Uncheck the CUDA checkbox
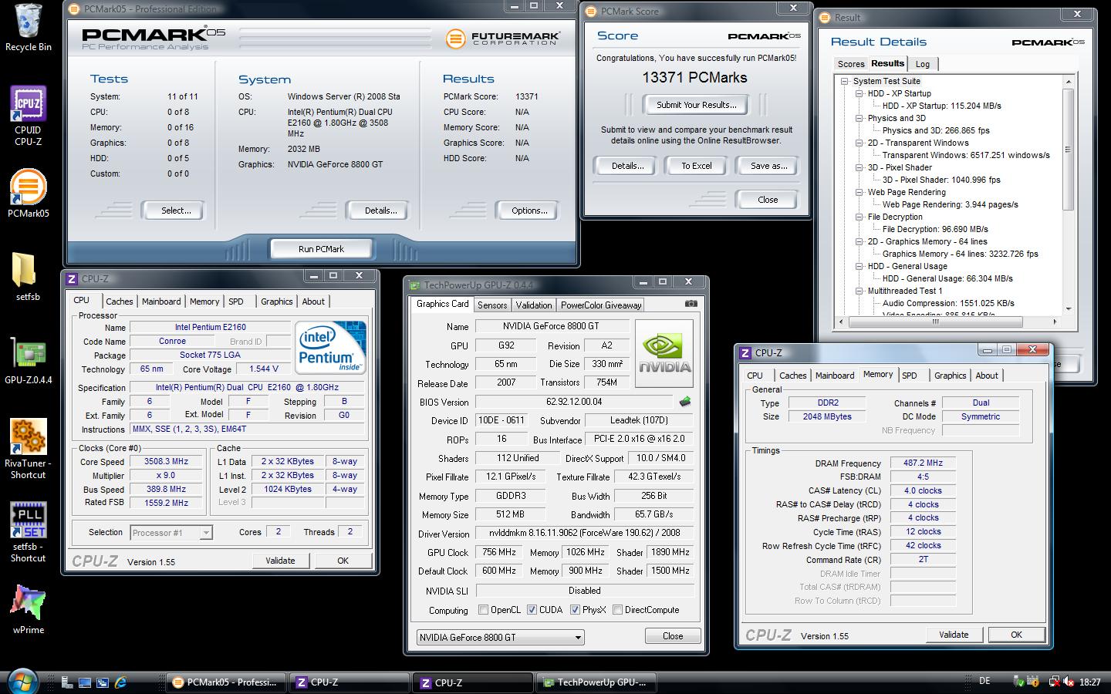Viewport: 1111px width, 694px height. [532, 610]
